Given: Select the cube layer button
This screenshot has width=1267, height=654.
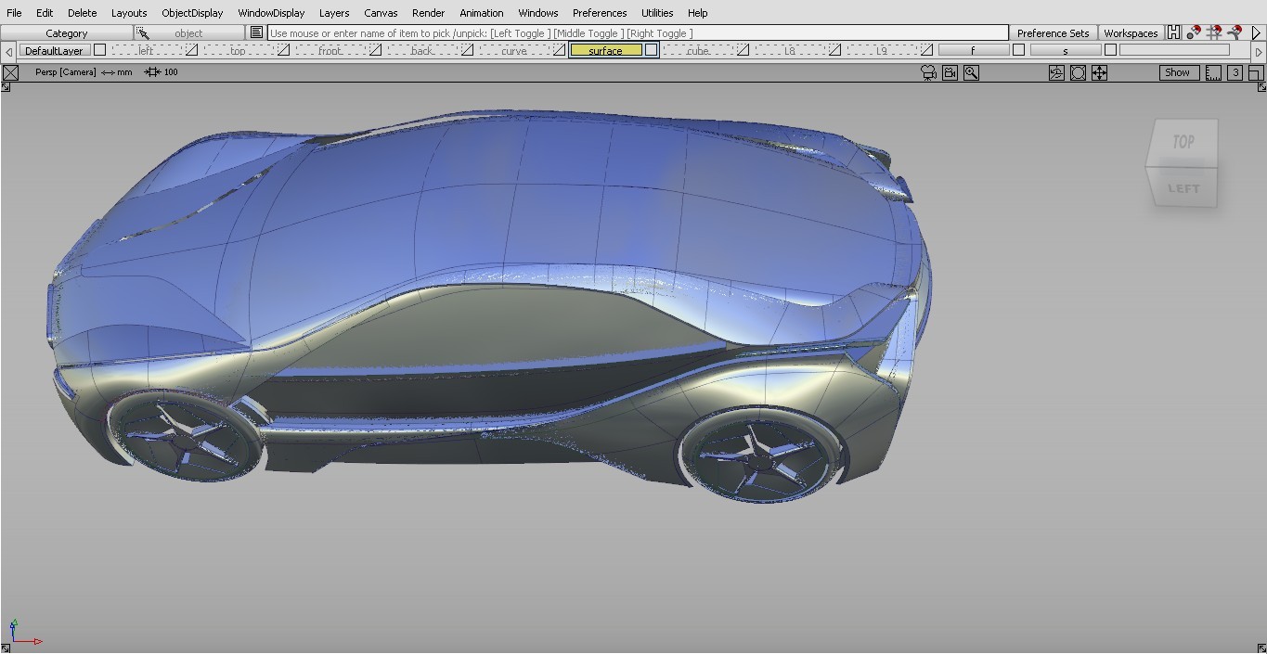Looking at the screenshot, I should [x=698, y=50].
